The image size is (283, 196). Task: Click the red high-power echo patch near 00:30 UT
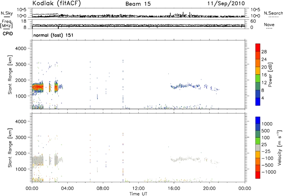pos(37,87)
